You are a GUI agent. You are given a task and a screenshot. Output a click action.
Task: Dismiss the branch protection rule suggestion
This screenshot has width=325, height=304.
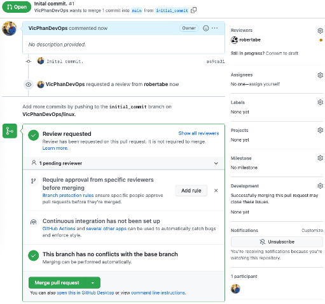(216, 191)
